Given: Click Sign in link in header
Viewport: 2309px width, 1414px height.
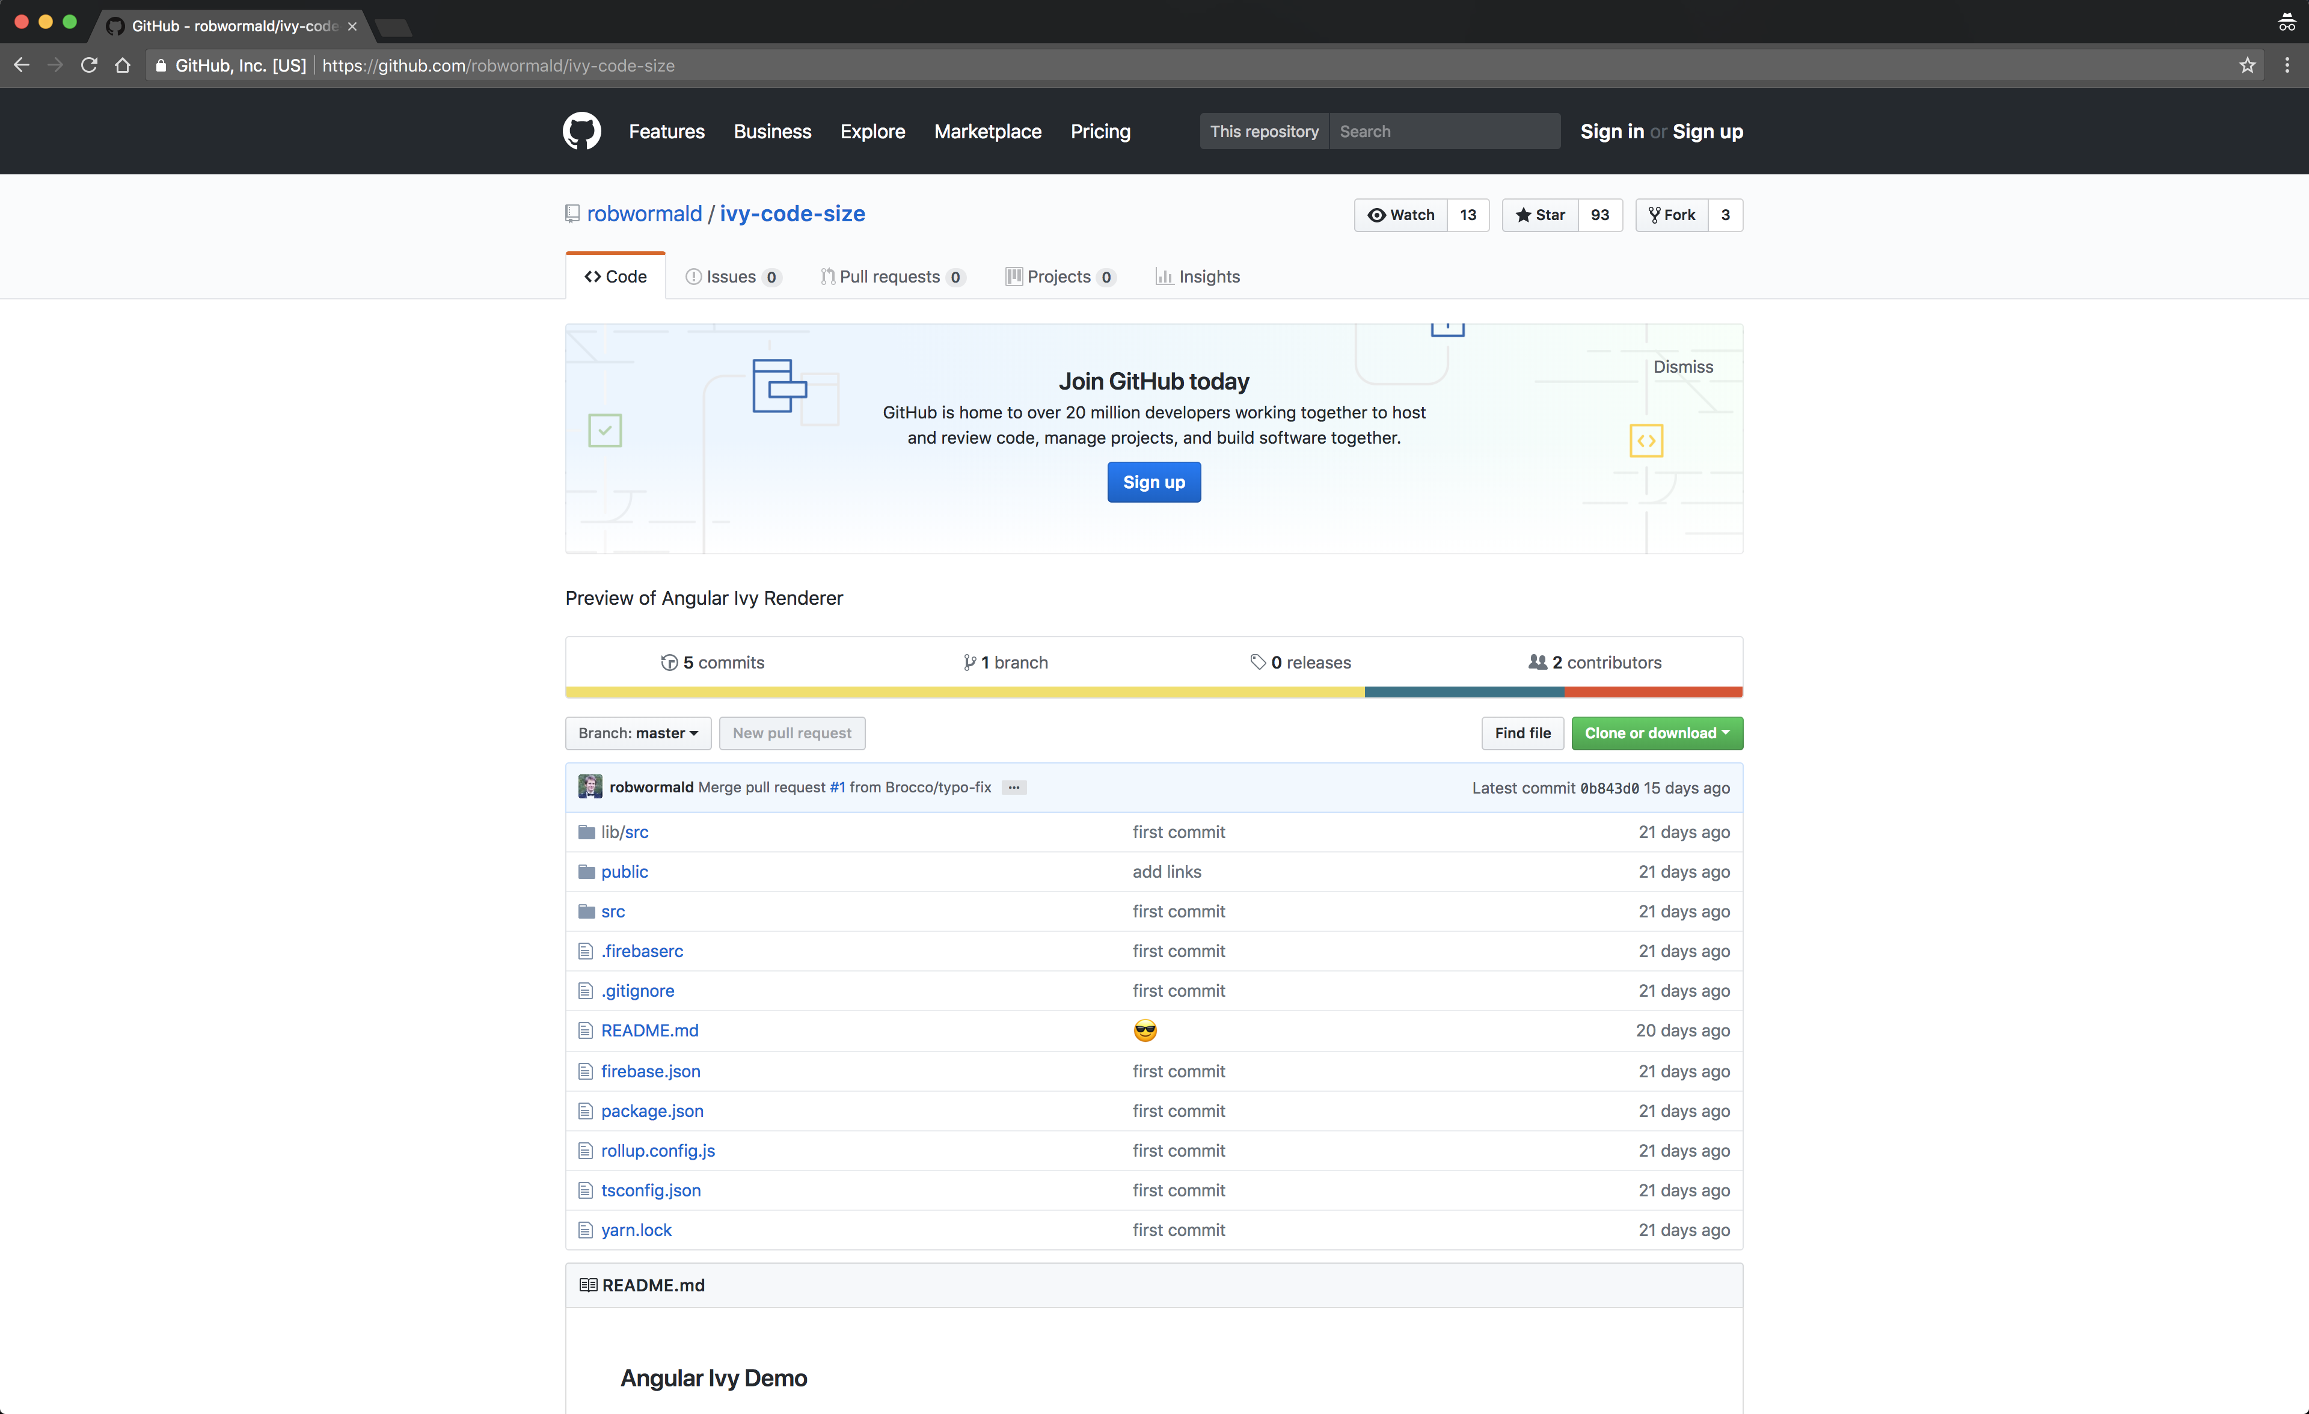Looking at the screenshot, I should tap(1612, 131).
